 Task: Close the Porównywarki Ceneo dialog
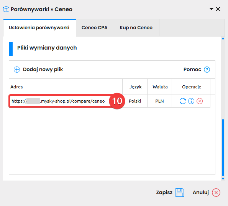point(218,9)
